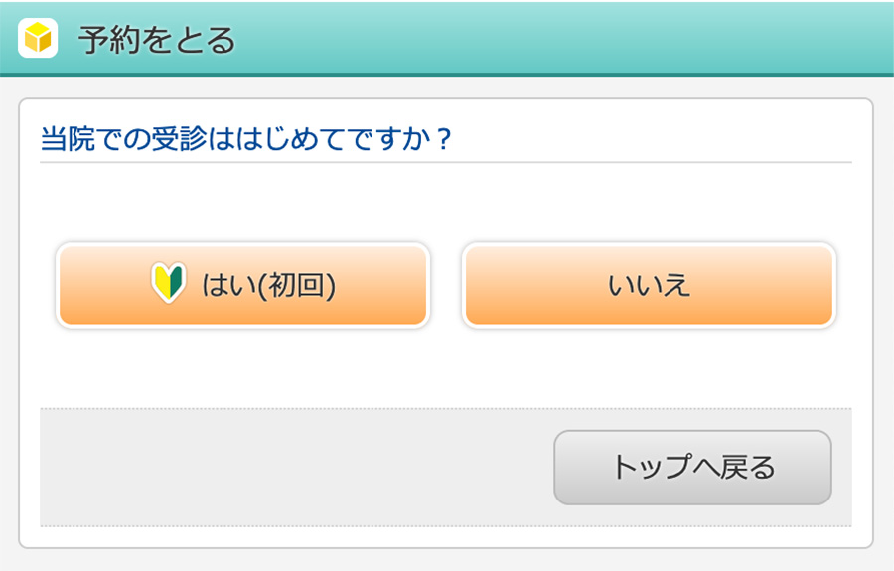
Task: Click the gray footer strip beside トップへ戻る
Action: pos(296,468)
